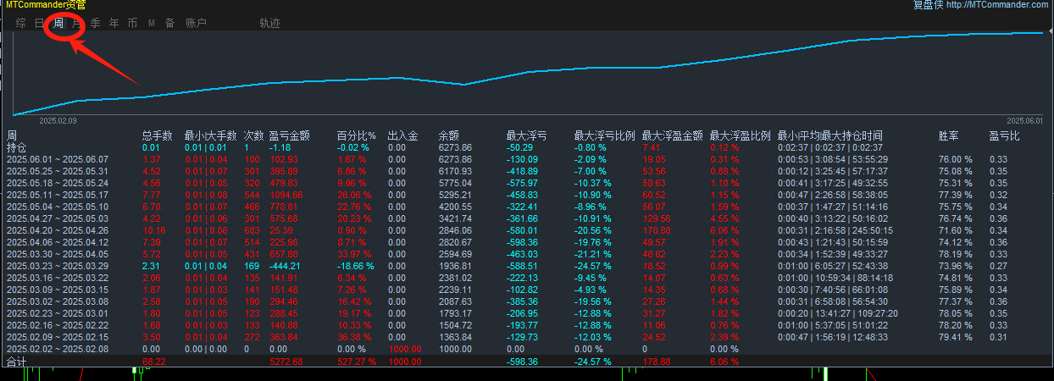Open the http://MTCommander.com link
The image size is (1054, 381).
[x=997, y=5]
